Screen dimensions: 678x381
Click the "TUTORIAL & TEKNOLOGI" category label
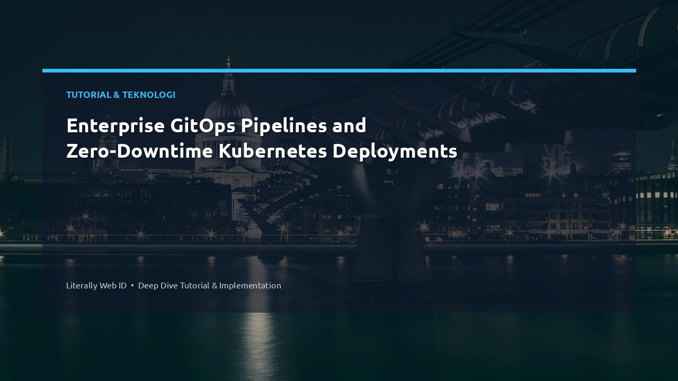tap(121, 95)
